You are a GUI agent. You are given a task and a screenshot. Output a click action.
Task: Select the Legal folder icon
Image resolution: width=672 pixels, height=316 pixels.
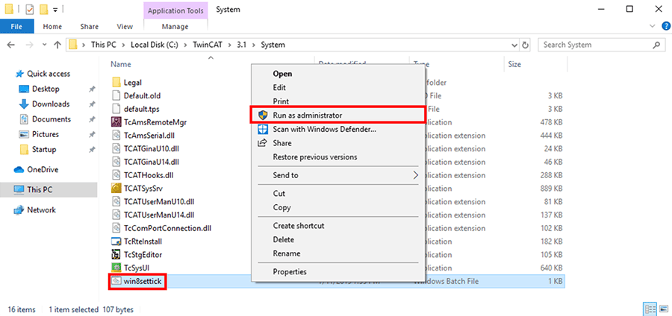[x=116, y=83]
